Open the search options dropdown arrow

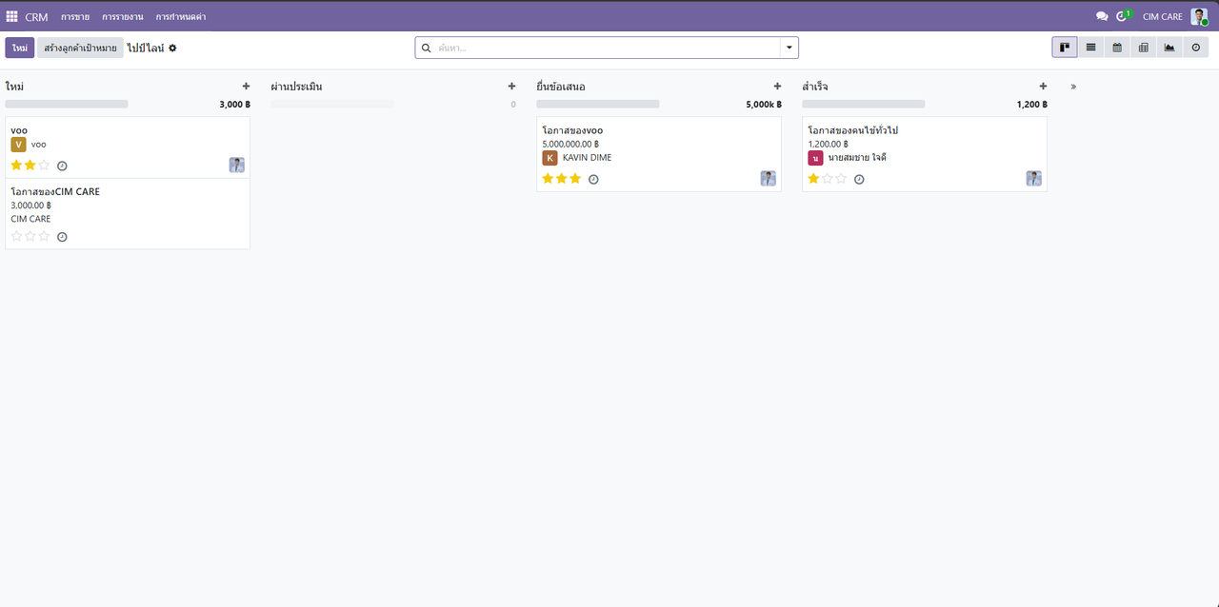pyautogui.click(x=789, y=48)
